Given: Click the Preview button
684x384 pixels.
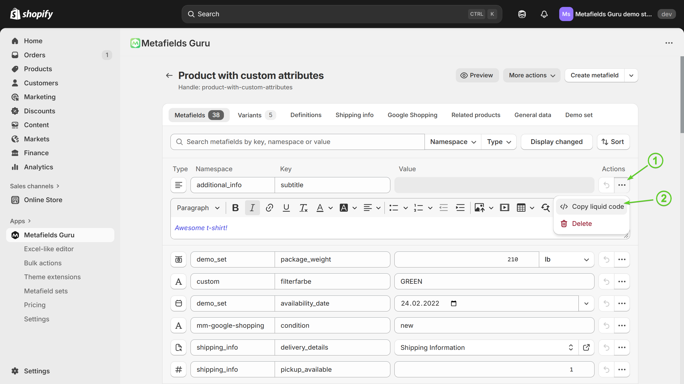Looking at the screenshot, I should coord(477,75).
